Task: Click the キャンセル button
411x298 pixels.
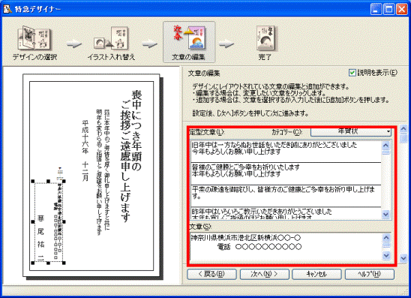Action: click(316, 275)
